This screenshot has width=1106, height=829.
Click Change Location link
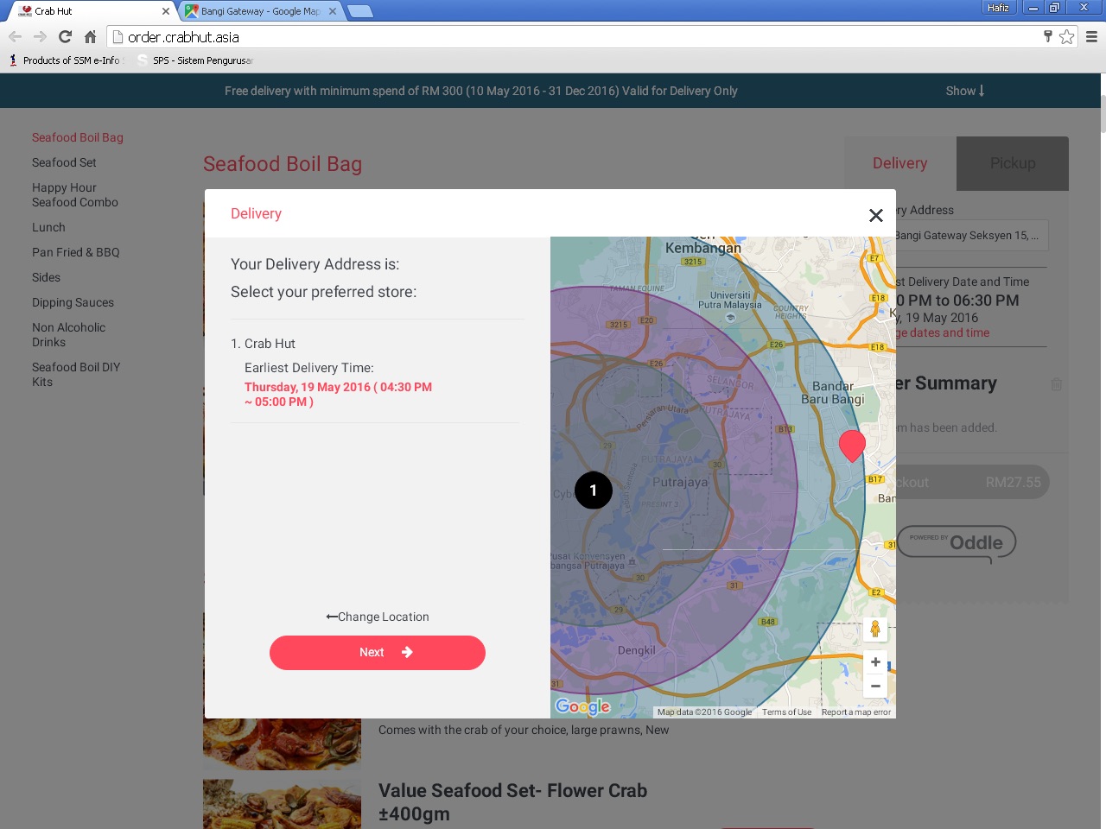(x=378, y=617)
